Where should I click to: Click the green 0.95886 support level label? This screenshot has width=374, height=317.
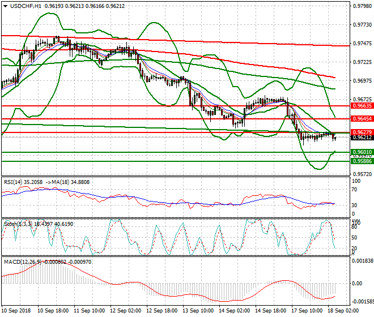(x=362, y=161)
